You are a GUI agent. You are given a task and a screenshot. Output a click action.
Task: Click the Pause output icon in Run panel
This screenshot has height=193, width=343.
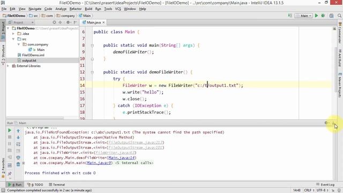[10, 144]
